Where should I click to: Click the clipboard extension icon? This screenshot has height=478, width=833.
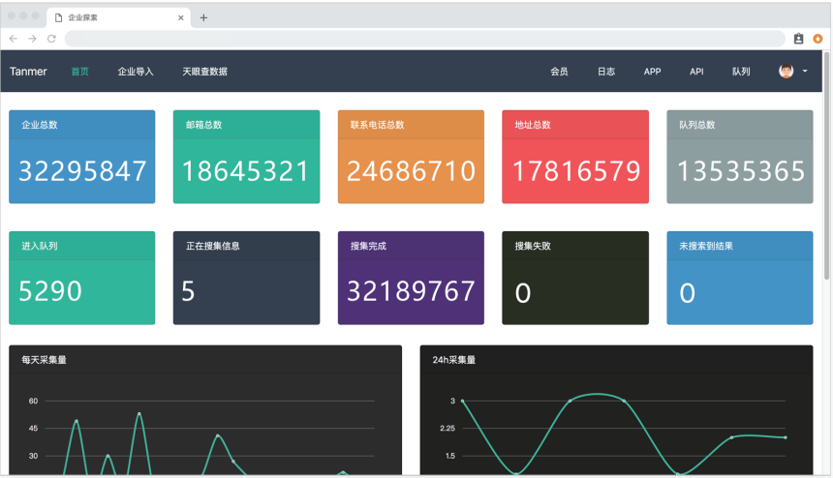798,39
